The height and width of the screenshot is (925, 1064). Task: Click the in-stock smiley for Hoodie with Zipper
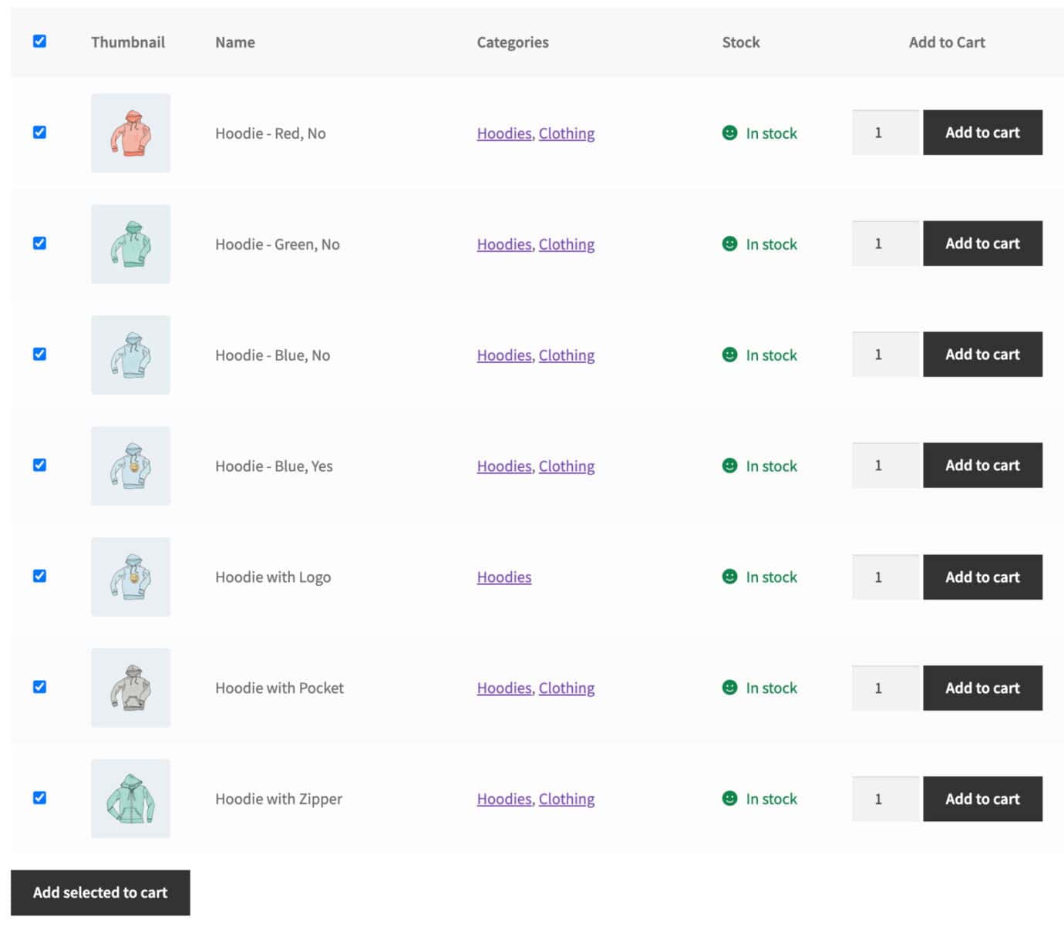click(729, 799)
